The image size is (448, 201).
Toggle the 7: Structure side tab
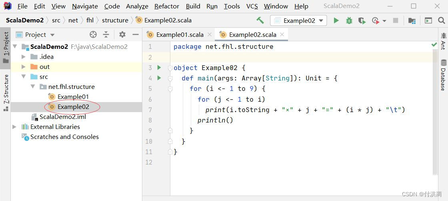click(6, 93)
